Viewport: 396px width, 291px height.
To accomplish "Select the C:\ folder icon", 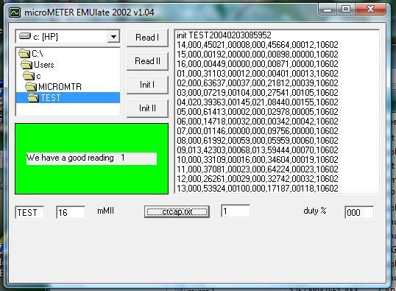I will click(x=24, y=54).
